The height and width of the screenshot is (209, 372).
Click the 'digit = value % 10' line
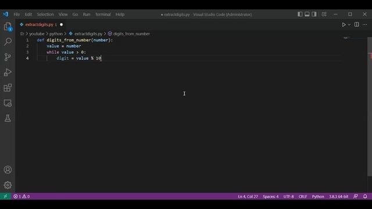coord(79,58)
